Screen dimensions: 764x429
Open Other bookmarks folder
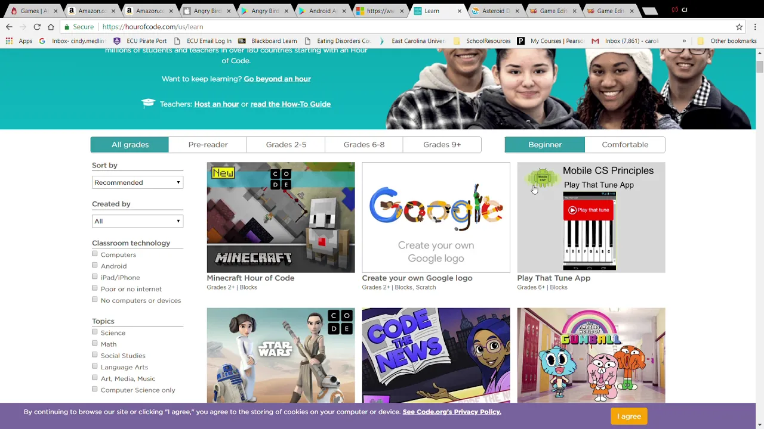726,41
